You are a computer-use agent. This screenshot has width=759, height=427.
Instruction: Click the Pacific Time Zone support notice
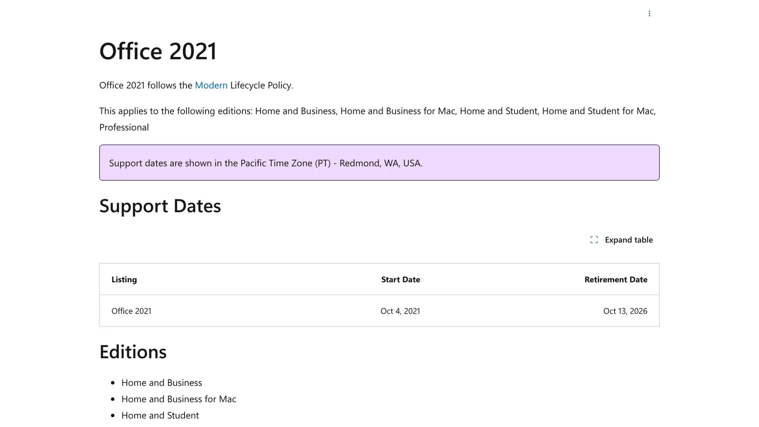pos(379,163)
